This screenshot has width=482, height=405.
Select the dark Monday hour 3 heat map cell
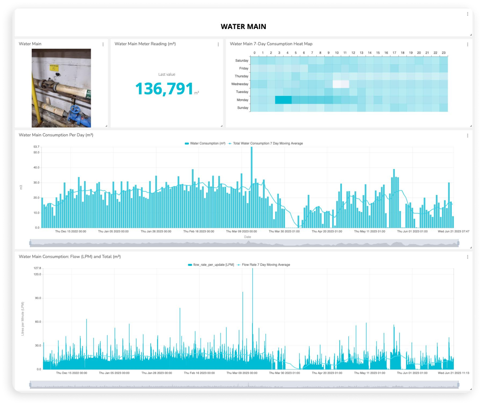pyautogui.click(x=283, y=100)
